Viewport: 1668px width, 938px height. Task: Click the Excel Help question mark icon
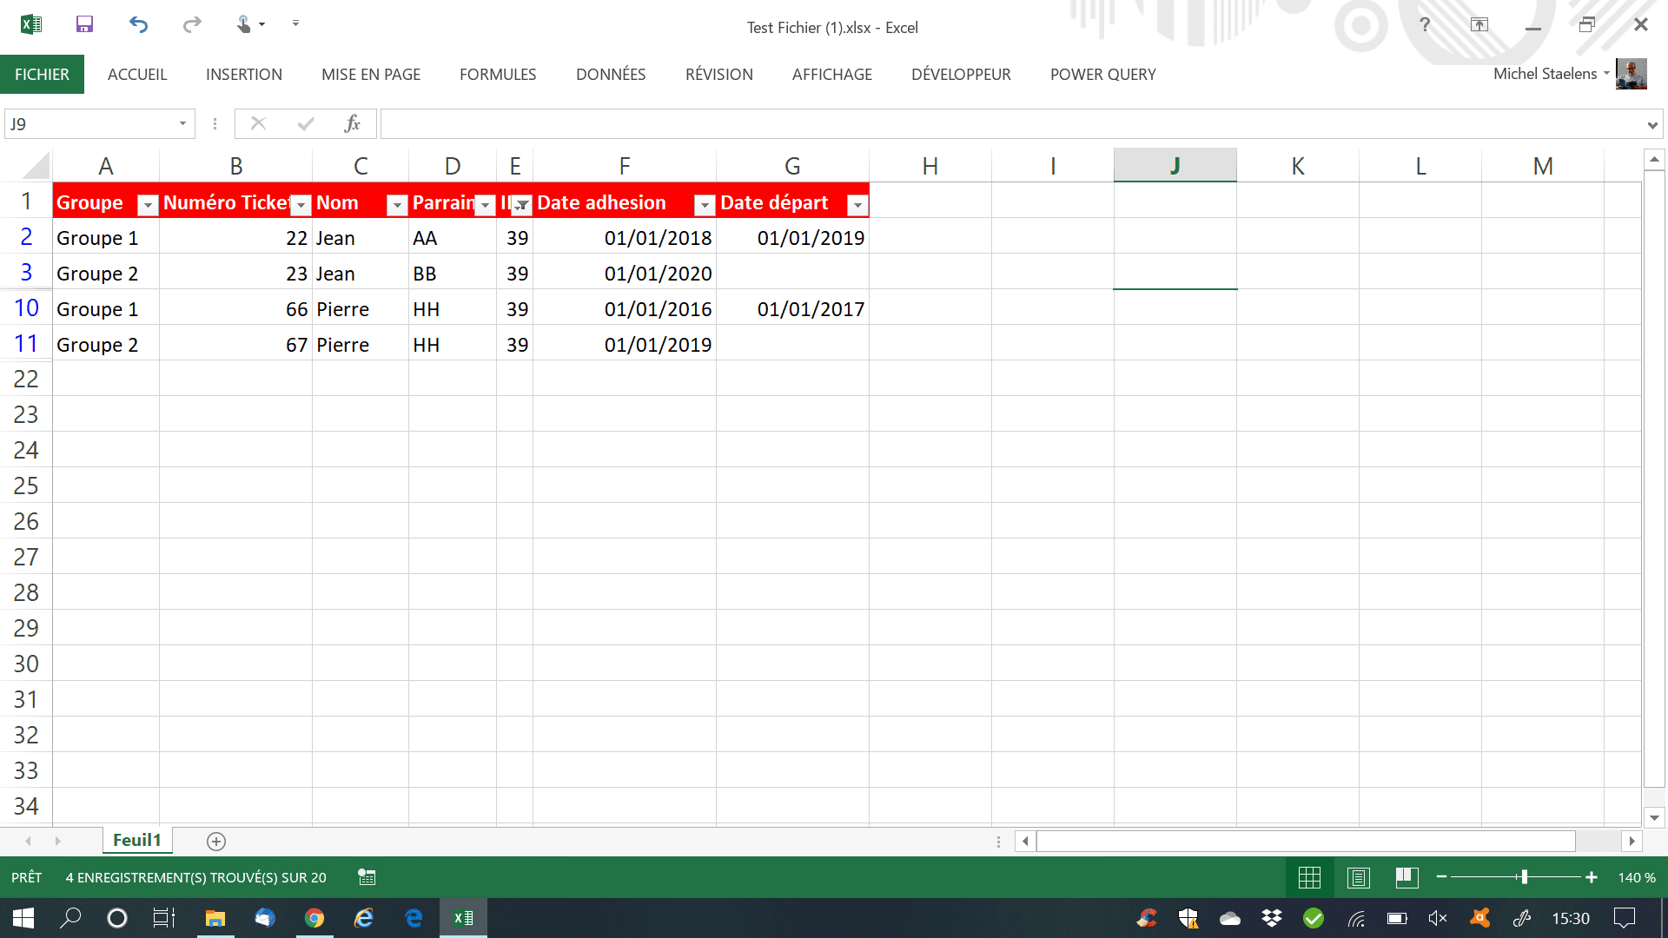(1425, 24)
